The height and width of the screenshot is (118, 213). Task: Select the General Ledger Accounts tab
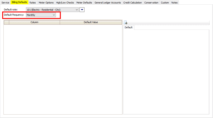coord(108,2)
